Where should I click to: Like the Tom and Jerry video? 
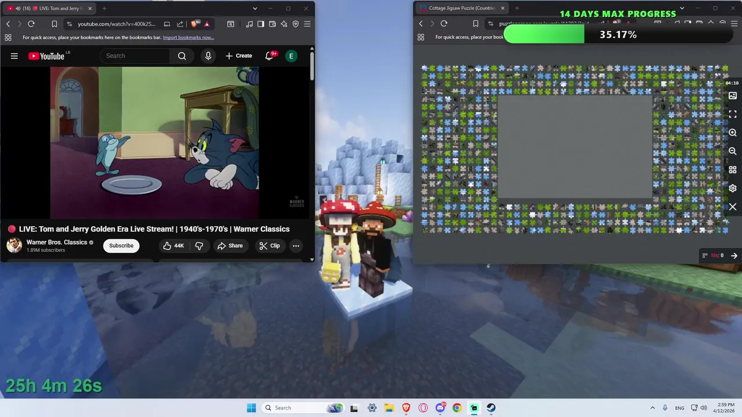click(173, 246)
